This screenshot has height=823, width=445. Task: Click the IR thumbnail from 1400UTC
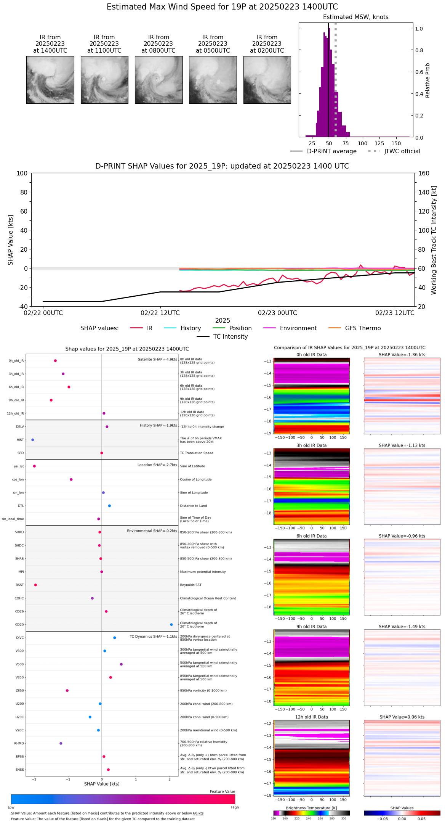tap(50, 80)
